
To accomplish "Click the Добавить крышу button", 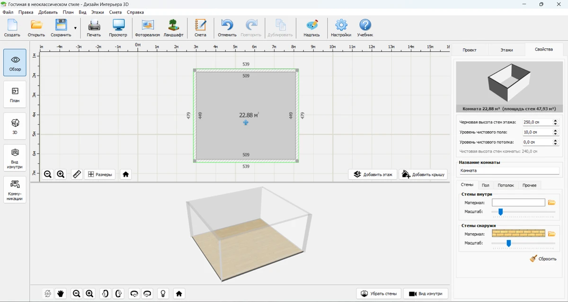I will pos(424,174).
